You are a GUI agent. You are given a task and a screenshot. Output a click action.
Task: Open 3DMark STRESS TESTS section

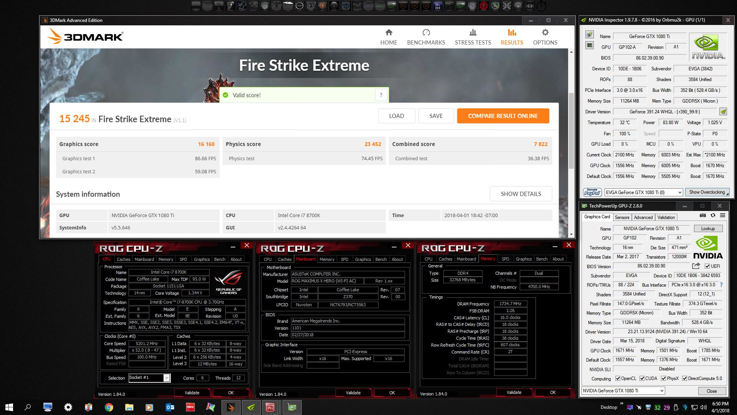pos(473,37)
